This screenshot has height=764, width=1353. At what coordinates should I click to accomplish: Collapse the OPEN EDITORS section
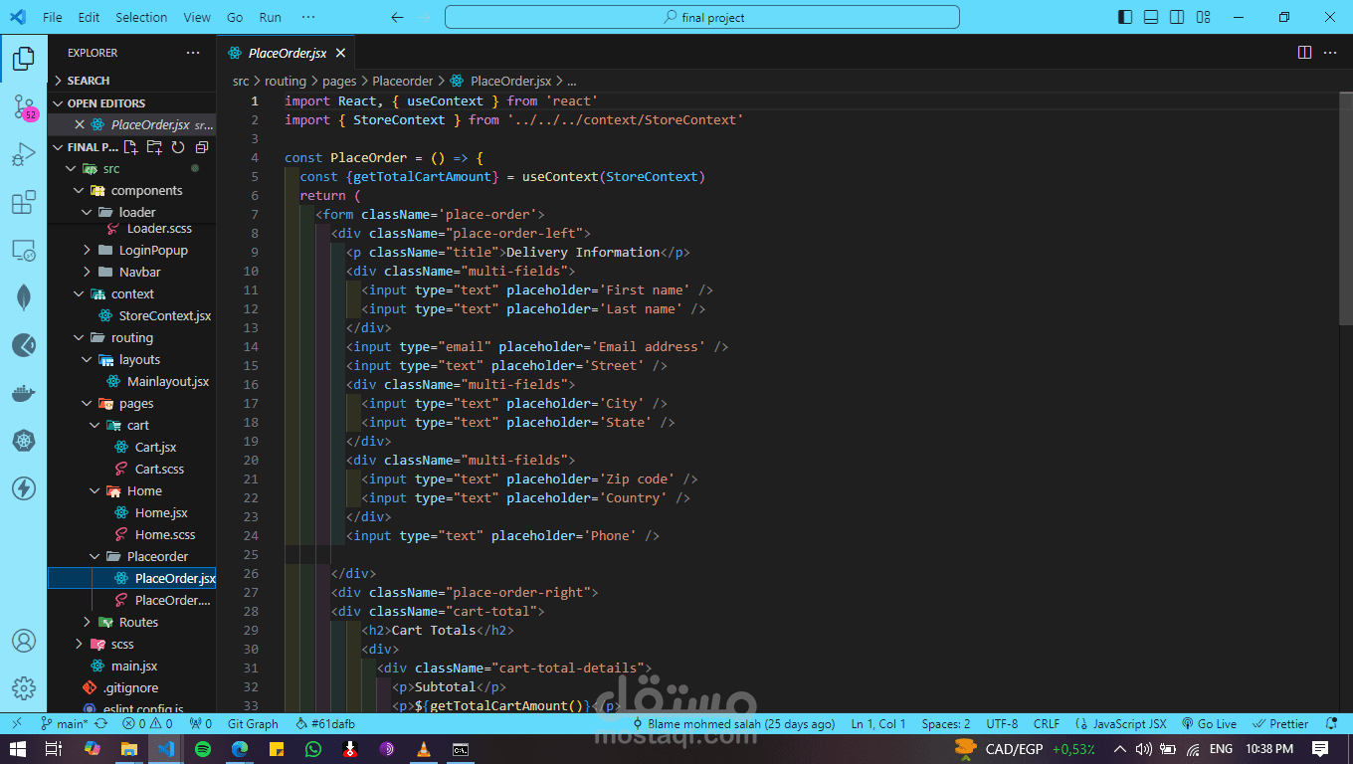point(131,103)
